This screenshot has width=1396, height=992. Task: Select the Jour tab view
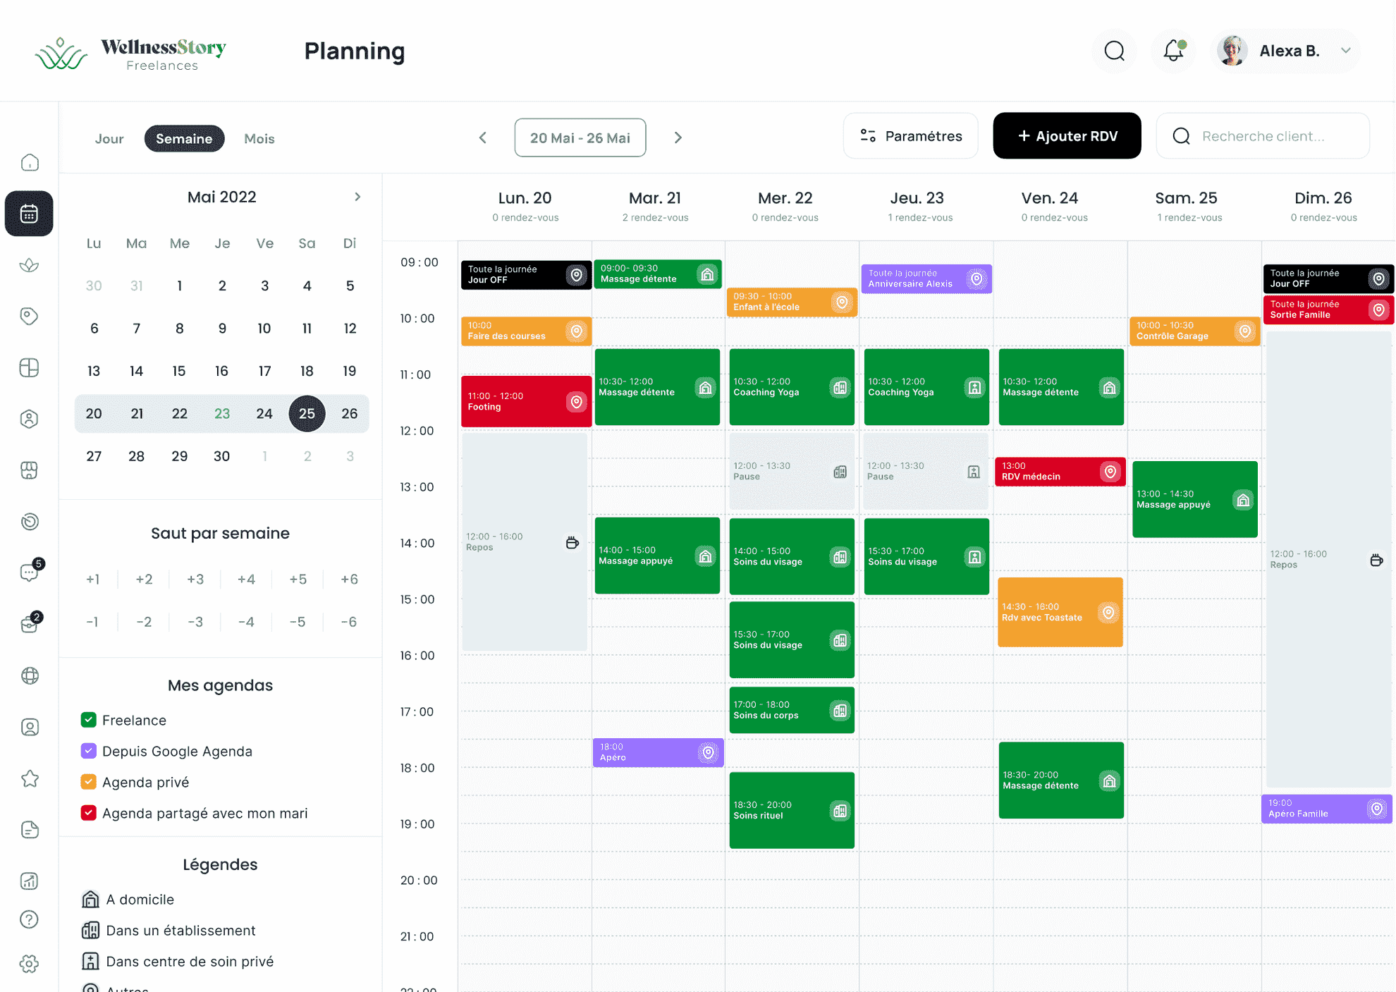pos(107,138)
